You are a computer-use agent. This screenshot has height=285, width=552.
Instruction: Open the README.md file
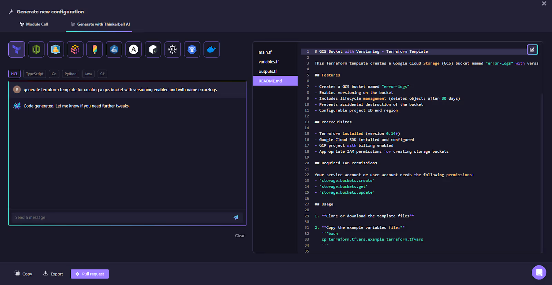275,81
